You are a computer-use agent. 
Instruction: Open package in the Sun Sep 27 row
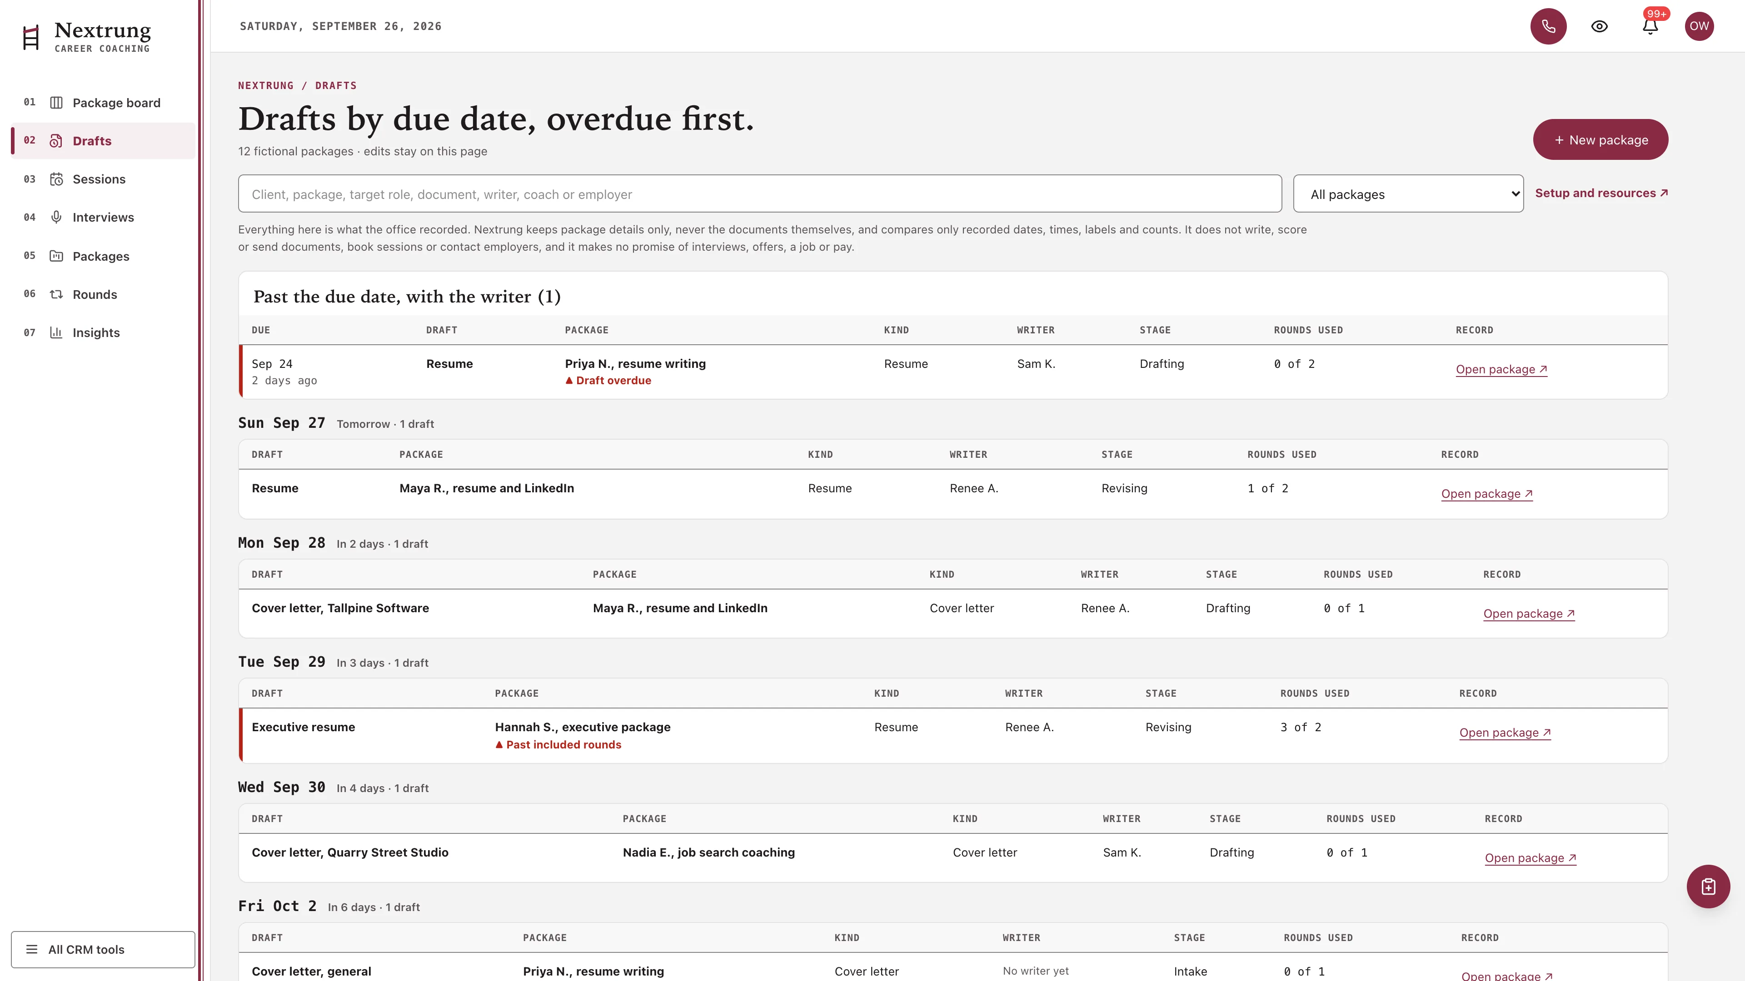point(1486,494)
